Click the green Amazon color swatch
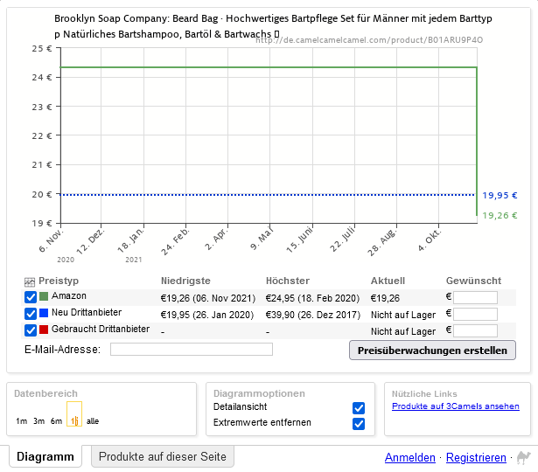Image resolution: width=538 pixels, height=472 pixels. pyautogui.click(x=44, y=297)
